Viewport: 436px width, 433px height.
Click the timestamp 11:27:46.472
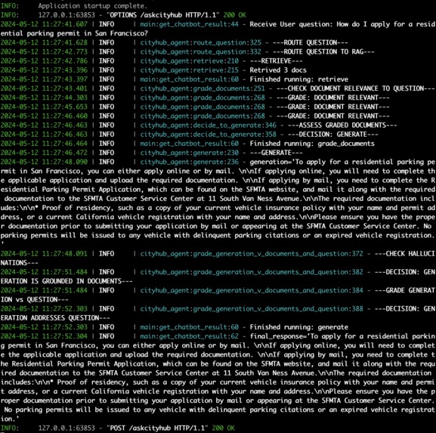[65, 153]
